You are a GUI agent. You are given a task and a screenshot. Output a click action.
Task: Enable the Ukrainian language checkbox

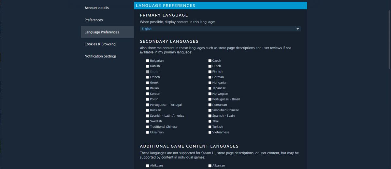(148, 133)
